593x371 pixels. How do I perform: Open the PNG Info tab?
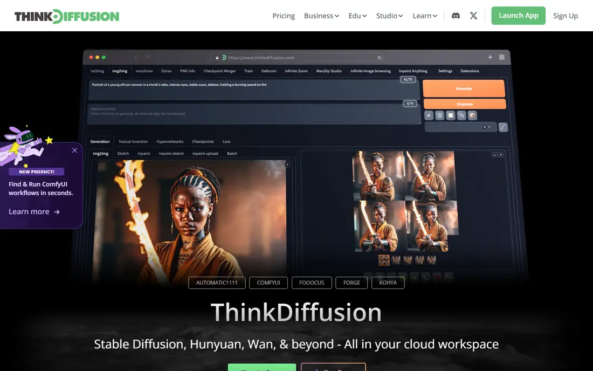[188, 71]
